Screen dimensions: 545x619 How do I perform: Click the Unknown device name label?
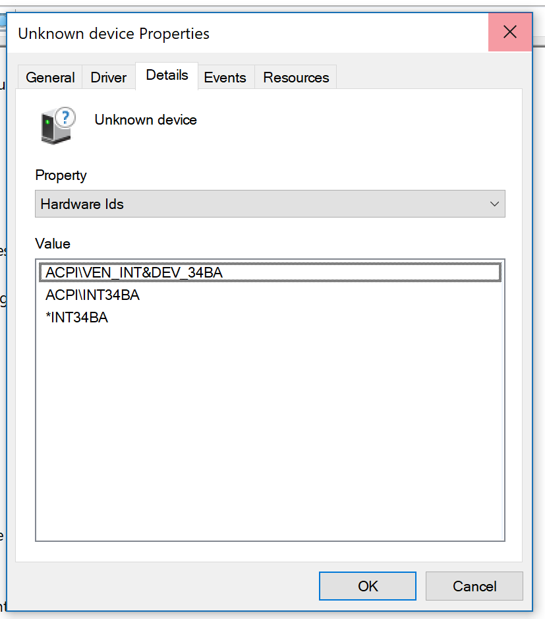[145, 119]
